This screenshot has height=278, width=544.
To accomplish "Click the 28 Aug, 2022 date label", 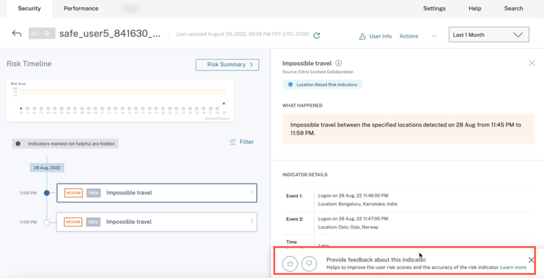I will pyautogui.click(x=47, y=168).
